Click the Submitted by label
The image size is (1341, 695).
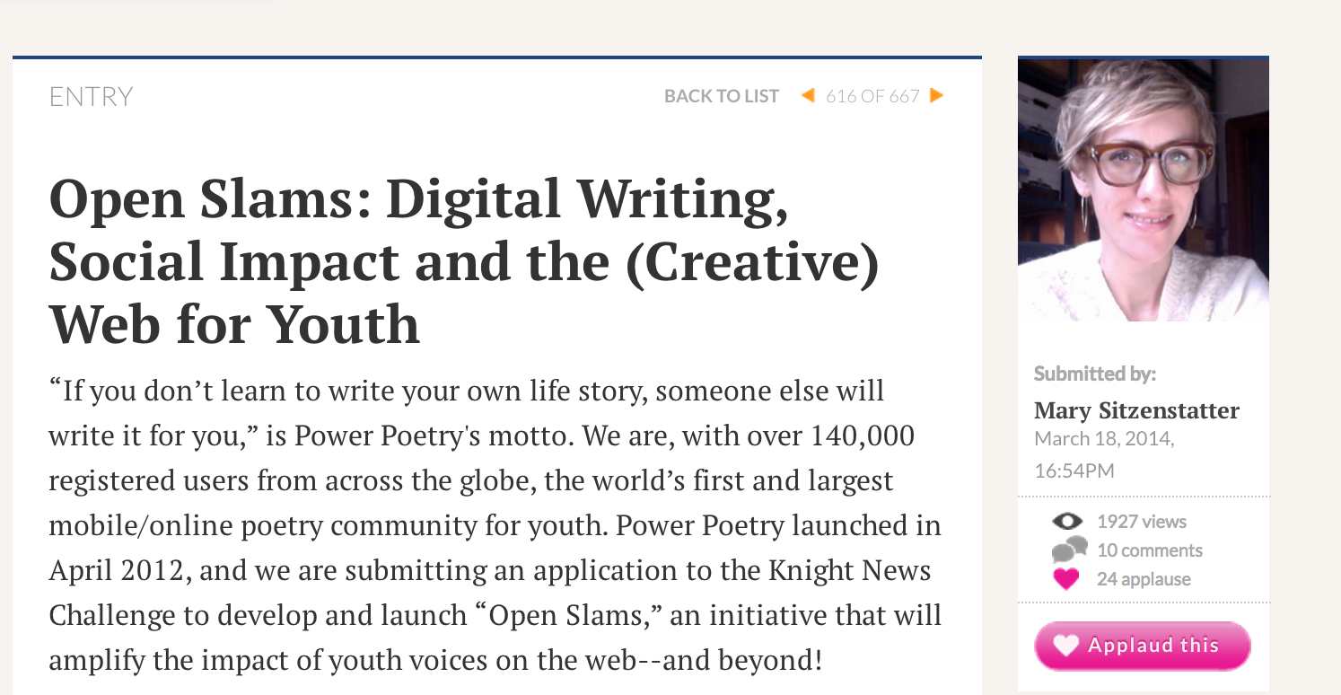[1095, 374]
